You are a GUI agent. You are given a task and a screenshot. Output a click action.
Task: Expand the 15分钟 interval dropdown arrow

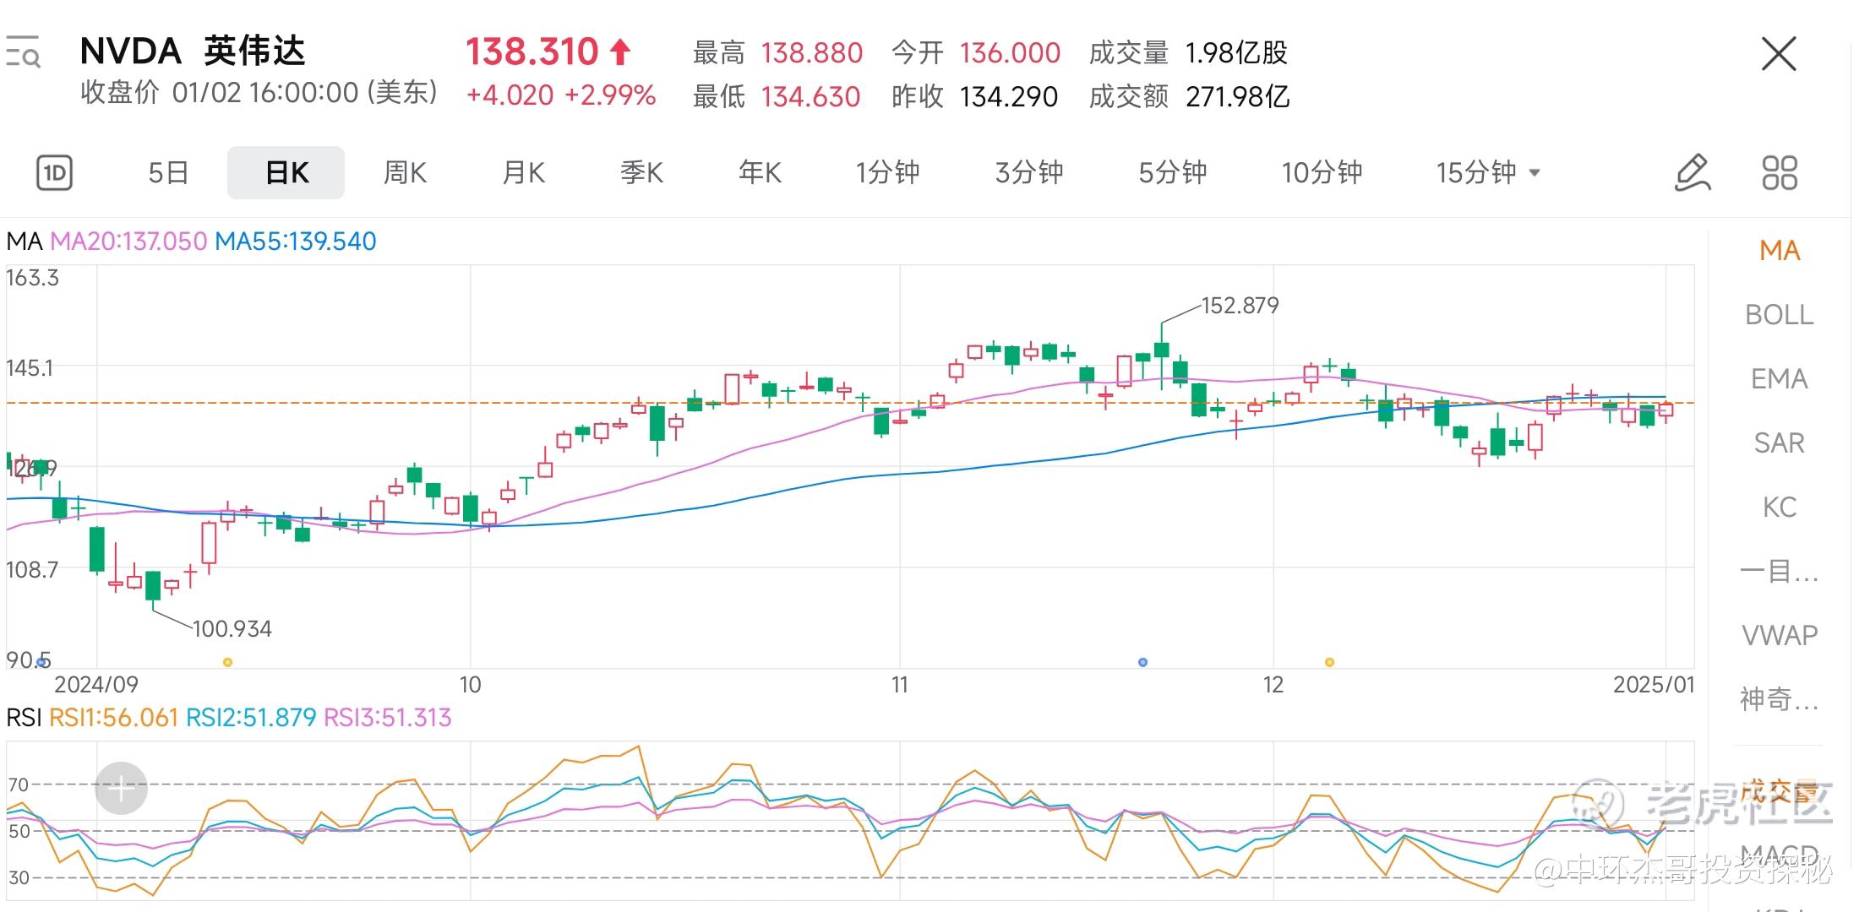point(1535,173)
